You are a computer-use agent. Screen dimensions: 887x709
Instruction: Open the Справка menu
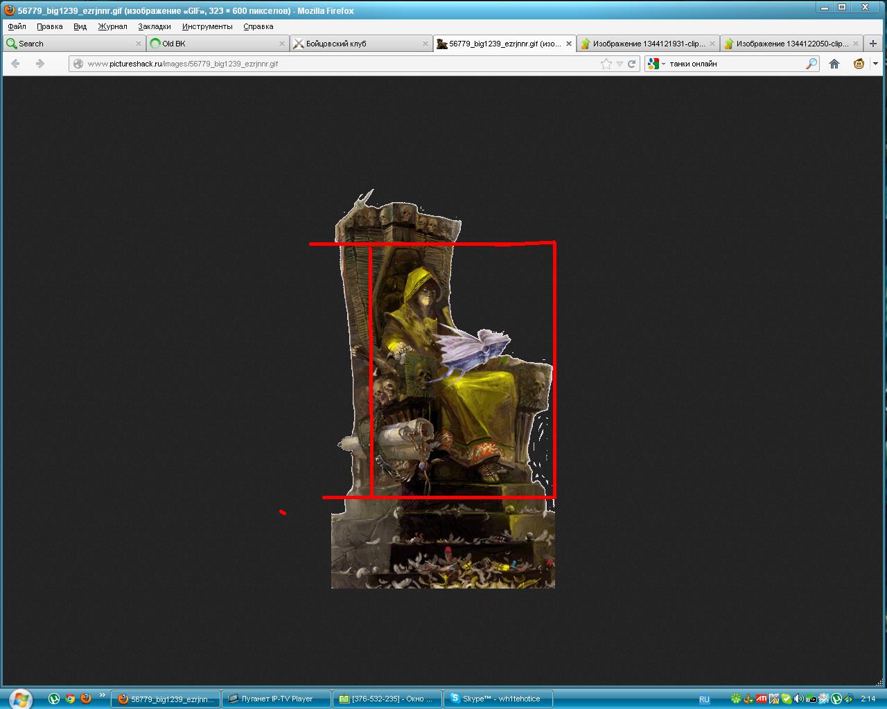point(258,26)
